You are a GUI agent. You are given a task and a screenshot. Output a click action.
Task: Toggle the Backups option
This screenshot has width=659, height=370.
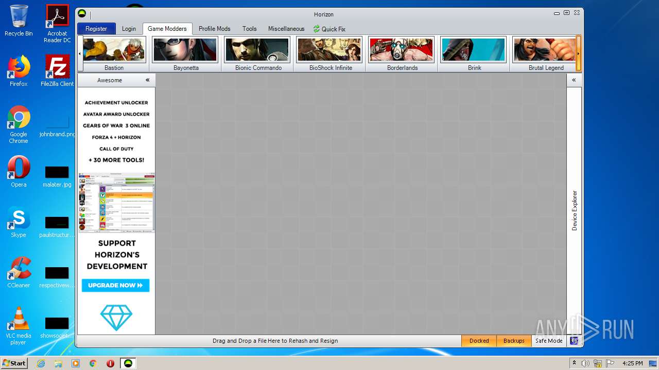tap(514, 341)
